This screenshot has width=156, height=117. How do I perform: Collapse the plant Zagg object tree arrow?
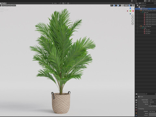tap(139, 11)
